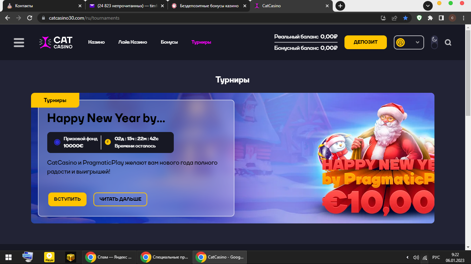Screen dimensions: 471x264
Task: Open the yellow dice app on taskbar
Action: [x=70, y=257]
